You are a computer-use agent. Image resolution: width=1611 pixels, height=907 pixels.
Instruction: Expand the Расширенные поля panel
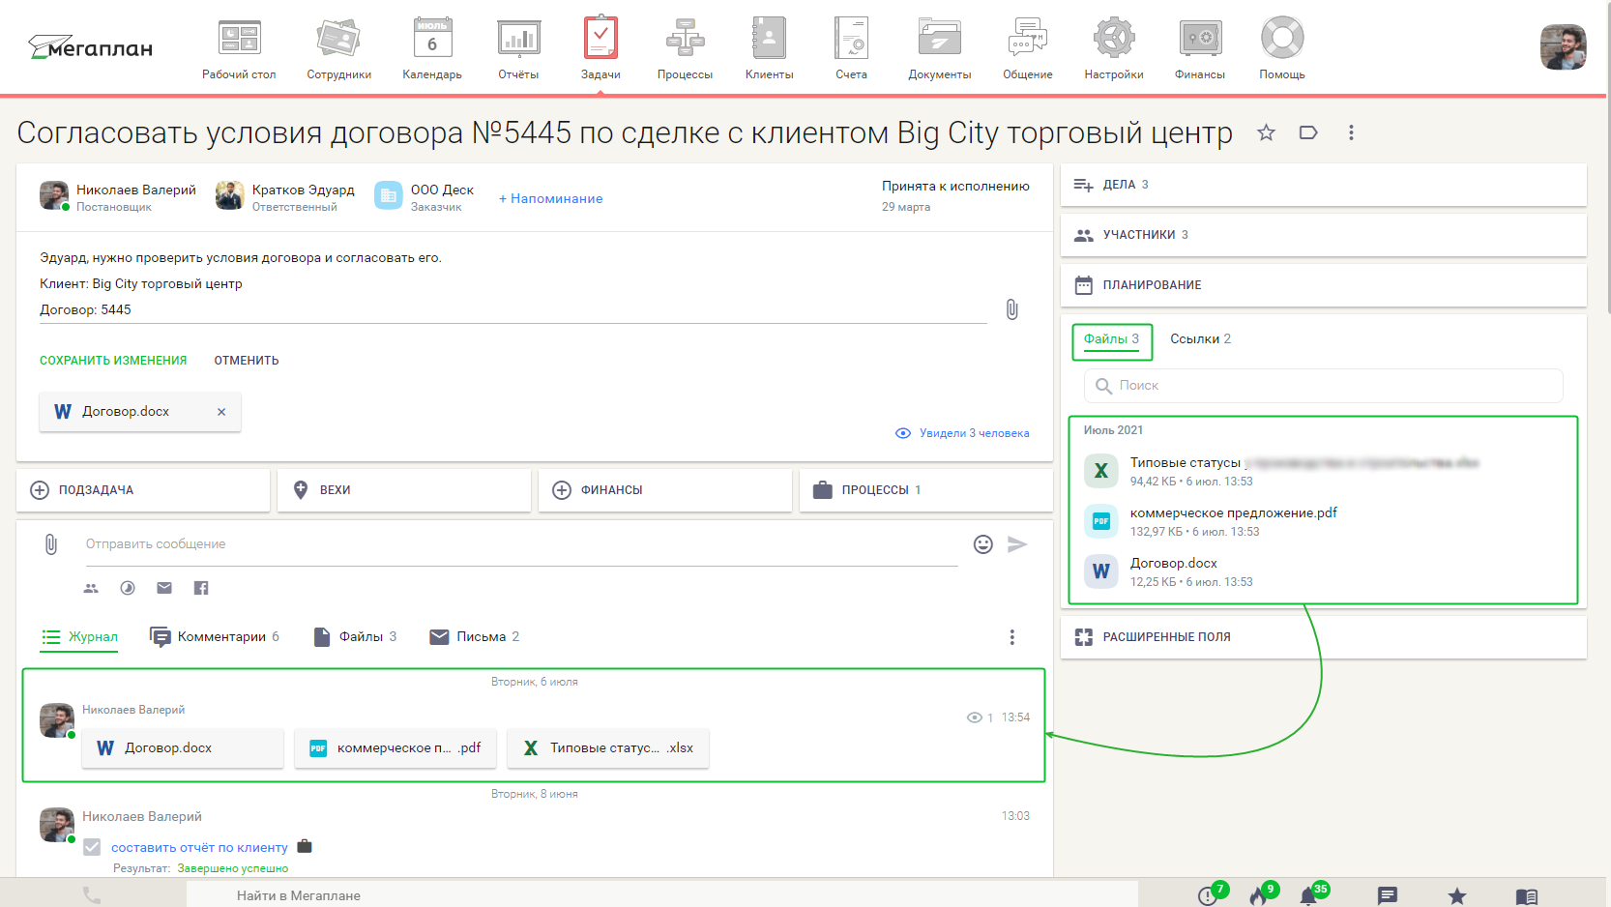click(x=1324, y=637)
